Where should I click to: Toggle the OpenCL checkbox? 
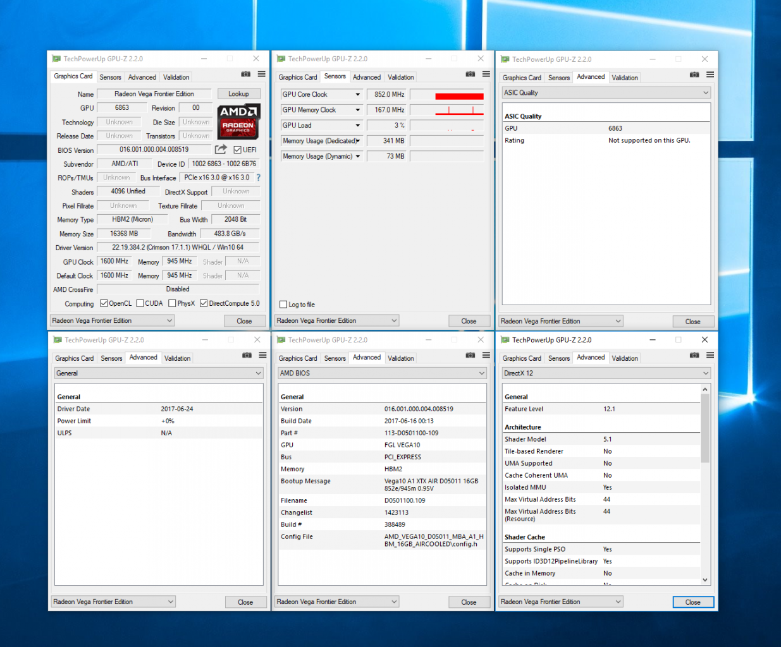pyautogui.click(x=104, y=303)
